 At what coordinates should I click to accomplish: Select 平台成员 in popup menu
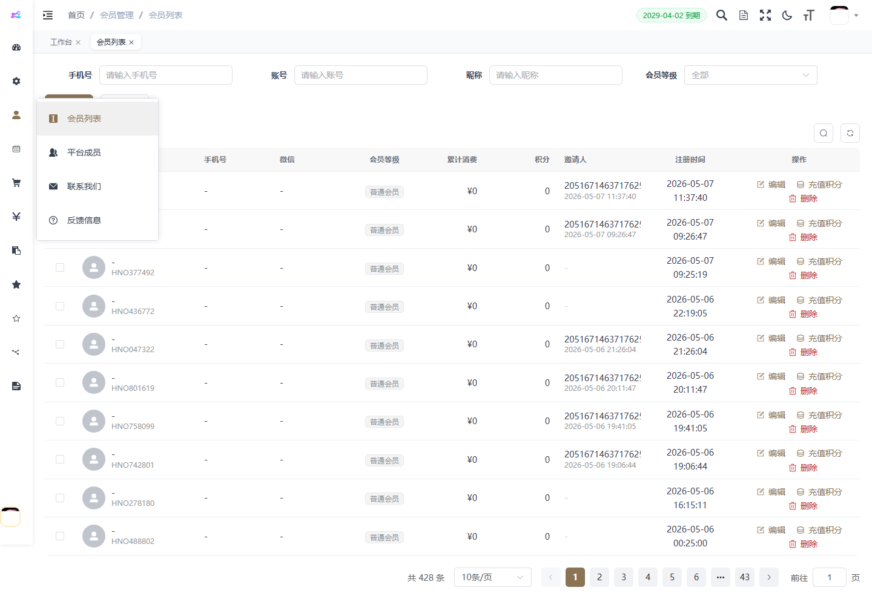[x=97, y=152]
